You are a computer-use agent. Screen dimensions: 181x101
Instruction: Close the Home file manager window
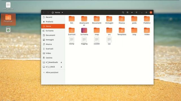pos(151,12)
